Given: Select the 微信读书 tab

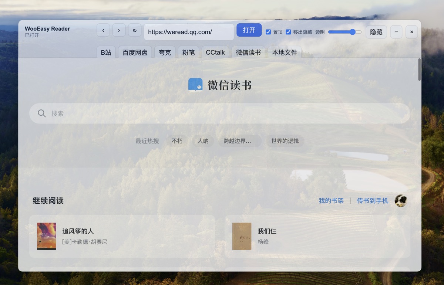Looking at the screenshot, I should (248, 52).
